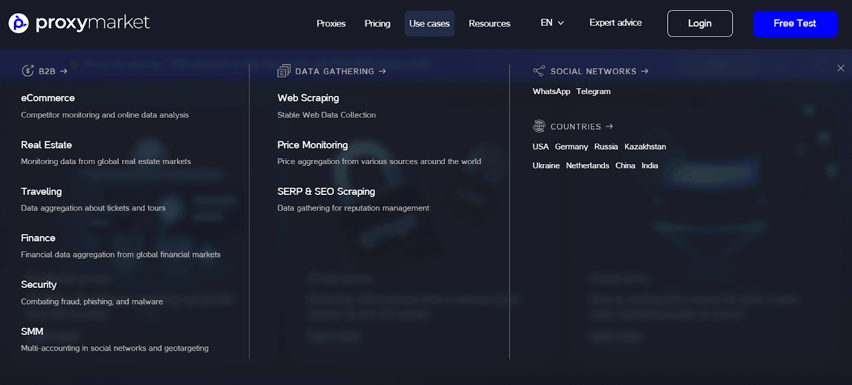Choose the Ukraine country link
The image size is (852, 385).
546,165
